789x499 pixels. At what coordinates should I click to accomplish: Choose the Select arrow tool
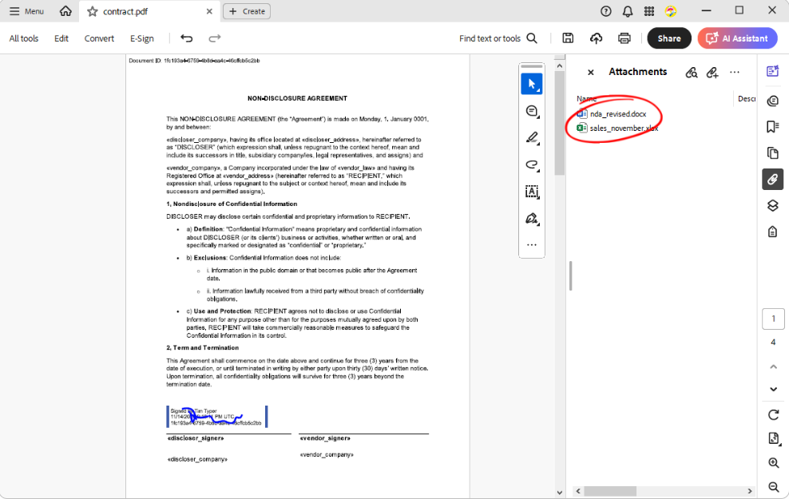pyautogui.click(x=532, y=84)
